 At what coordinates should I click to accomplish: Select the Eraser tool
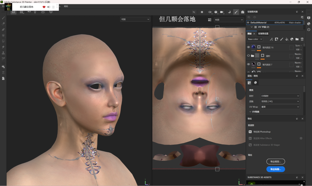point(3,24)
